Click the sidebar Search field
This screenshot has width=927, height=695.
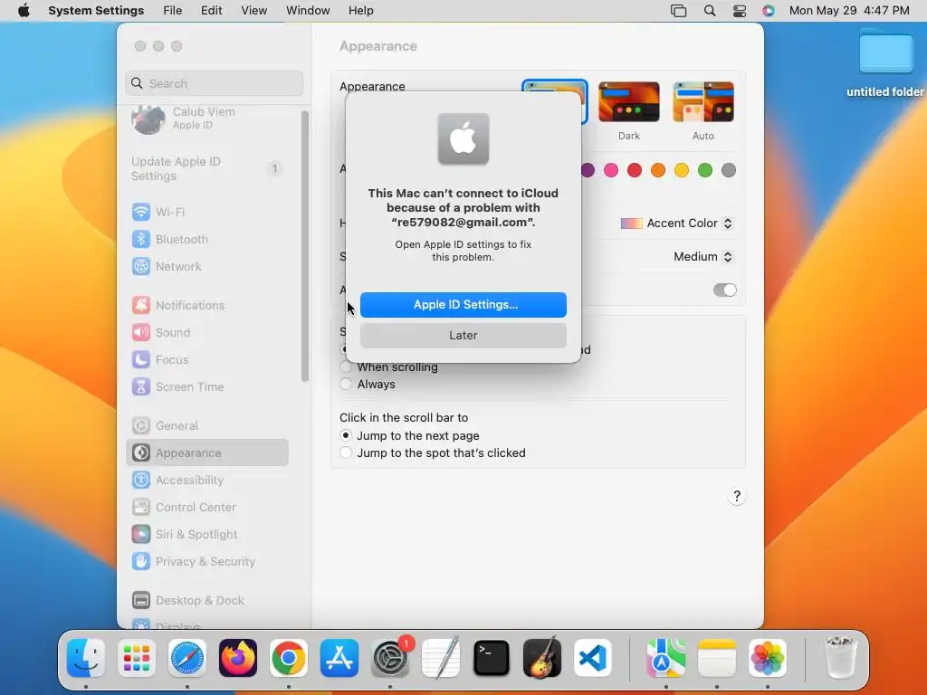coord(214,83)
